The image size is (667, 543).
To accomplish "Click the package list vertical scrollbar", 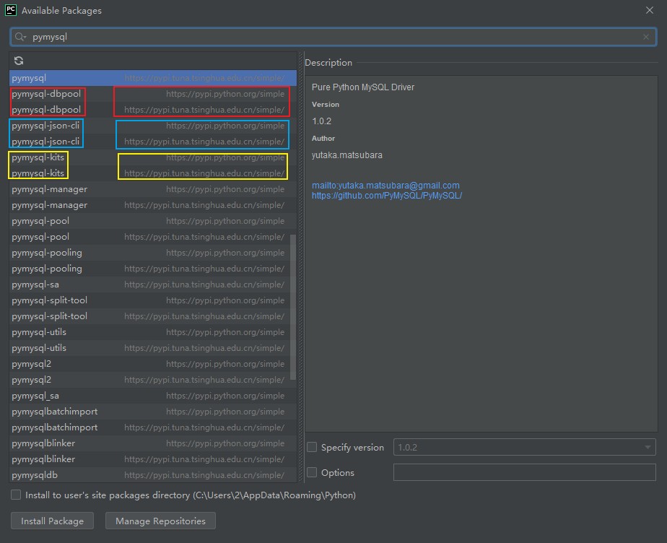I will (x=292, y=306).
